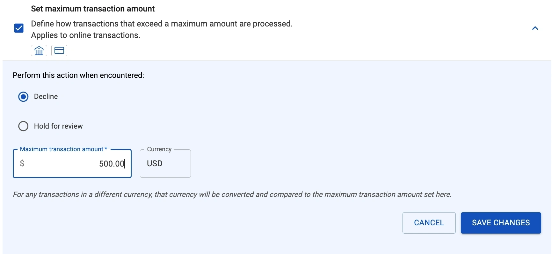Select the Decline radio button
Image resolution: width=552 pixels, height=254 pixels.
pyautogui.click(x=23, y=97)
